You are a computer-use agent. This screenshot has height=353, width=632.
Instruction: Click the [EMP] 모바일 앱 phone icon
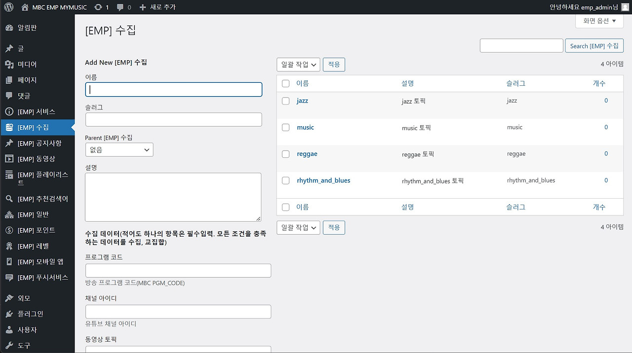(9, 262)
